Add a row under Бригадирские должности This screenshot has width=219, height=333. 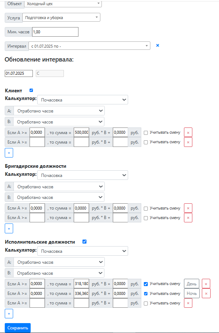[x=9, y=228]
